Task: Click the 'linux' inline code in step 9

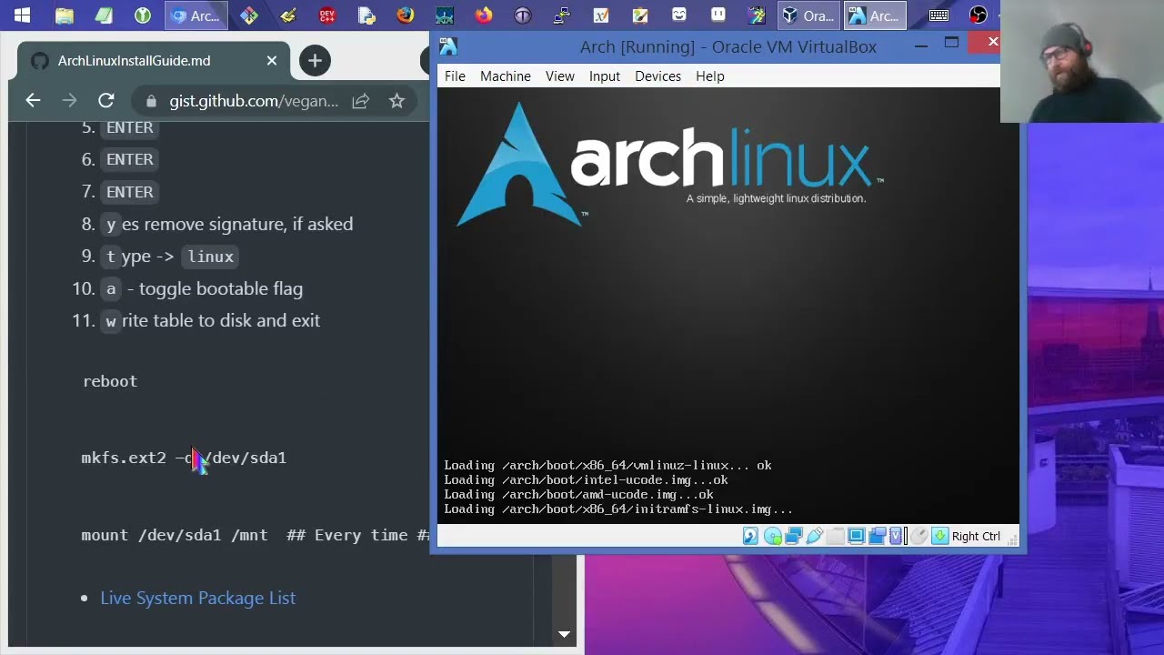Action: pyautogui.click(x=211, y=257)
